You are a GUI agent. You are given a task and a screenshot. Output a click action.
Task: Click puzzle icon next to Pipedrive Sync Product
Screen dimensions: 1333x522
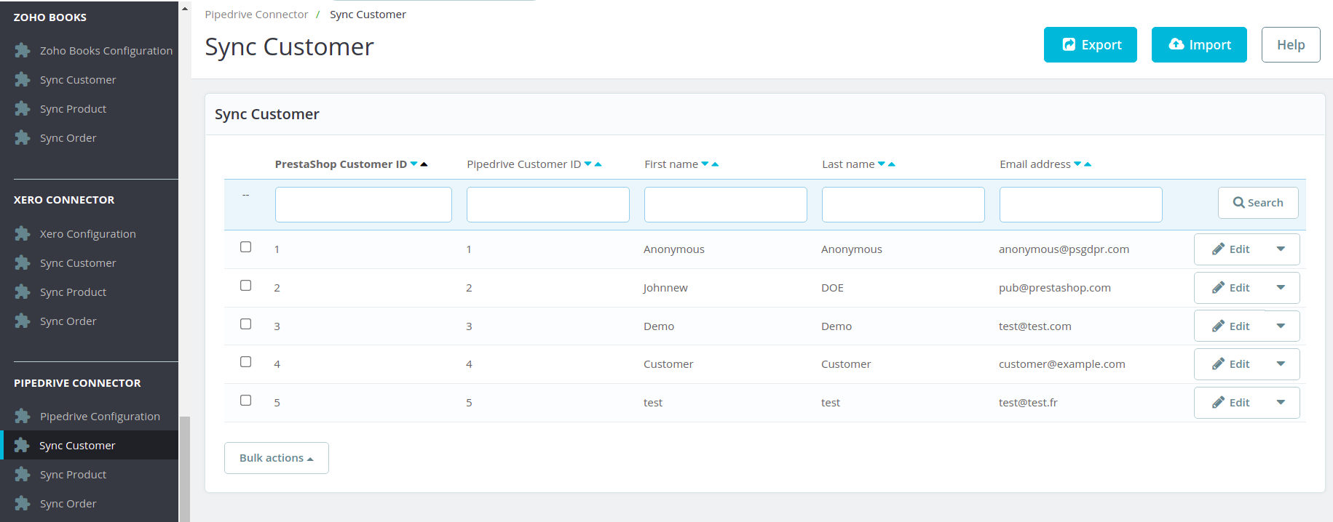tap(23, 474)
